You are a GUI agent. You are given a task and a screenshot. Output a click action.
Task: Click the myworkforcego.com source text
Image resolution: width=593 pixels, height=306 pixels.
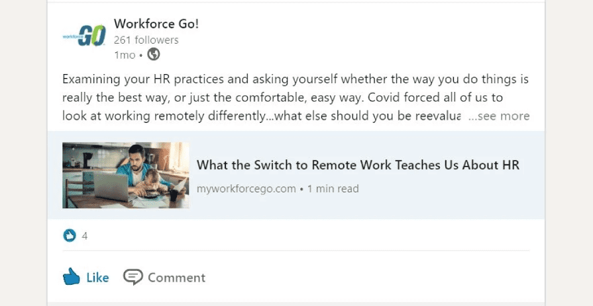(246, 189)
